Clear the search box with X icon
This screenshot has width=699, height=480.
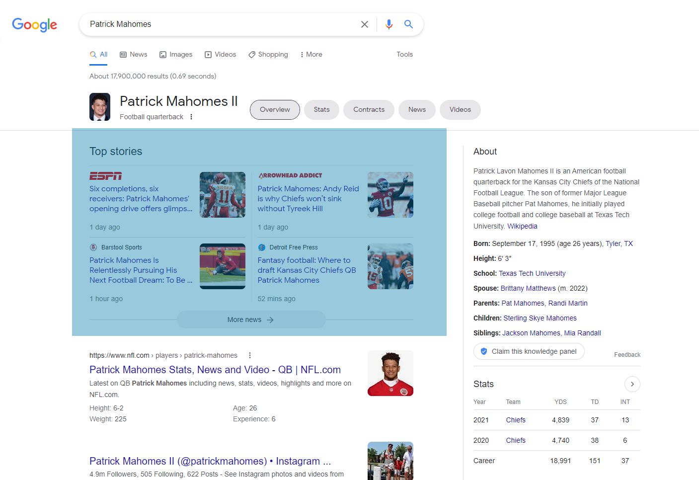click(364, 24)
